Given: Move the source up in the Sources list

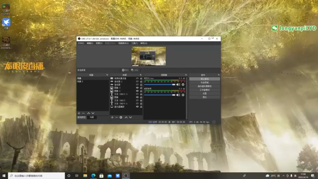Looking at the screenshot, I should [126, 117].
